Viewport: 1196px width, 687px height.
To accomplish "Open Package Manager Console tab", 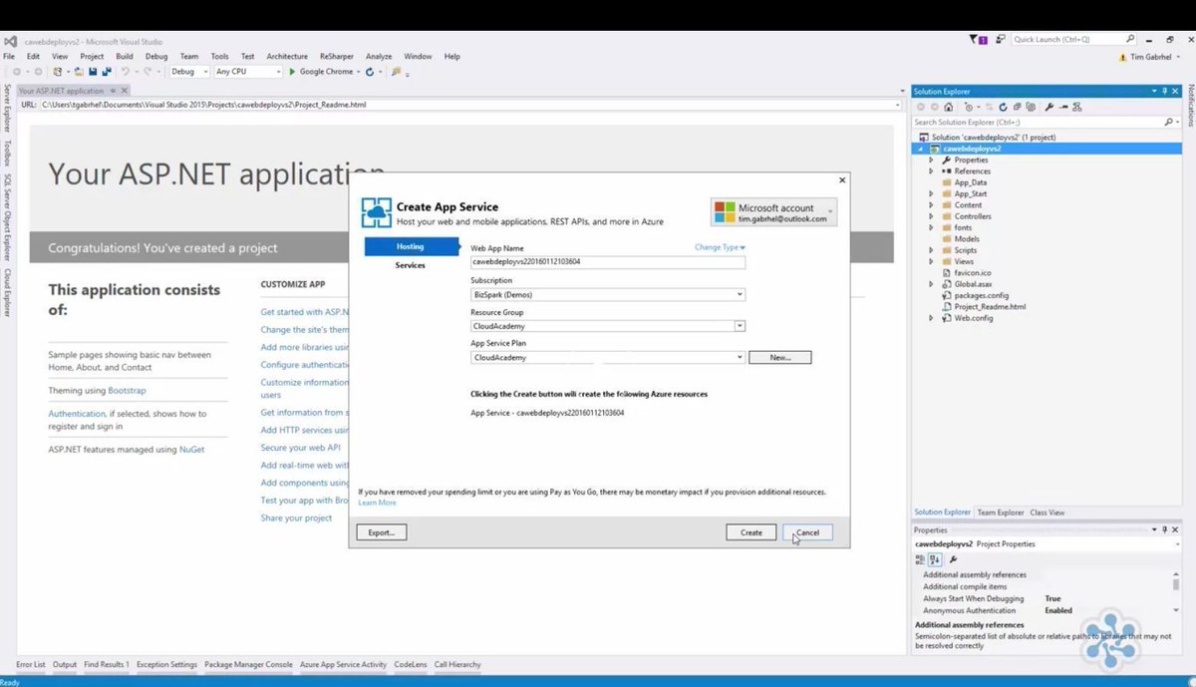I will click(x=249, y=664).
